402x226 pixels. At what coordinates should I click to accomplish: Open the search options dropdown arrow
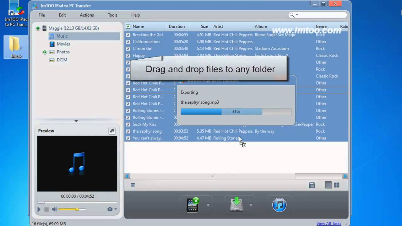point(297,15)
